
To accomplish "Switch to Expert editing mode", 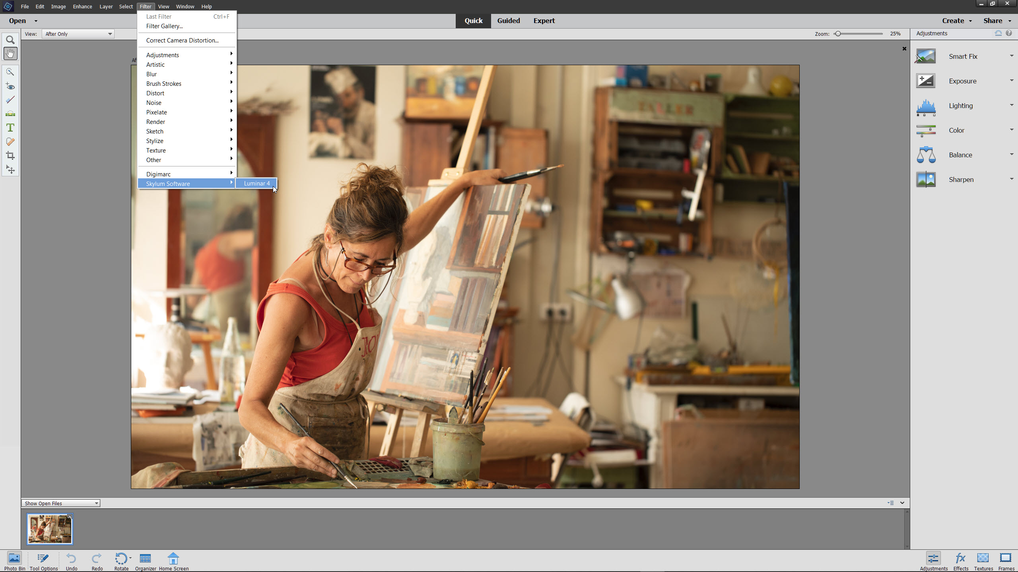I will pyautogui.click(x=544, y=20).
